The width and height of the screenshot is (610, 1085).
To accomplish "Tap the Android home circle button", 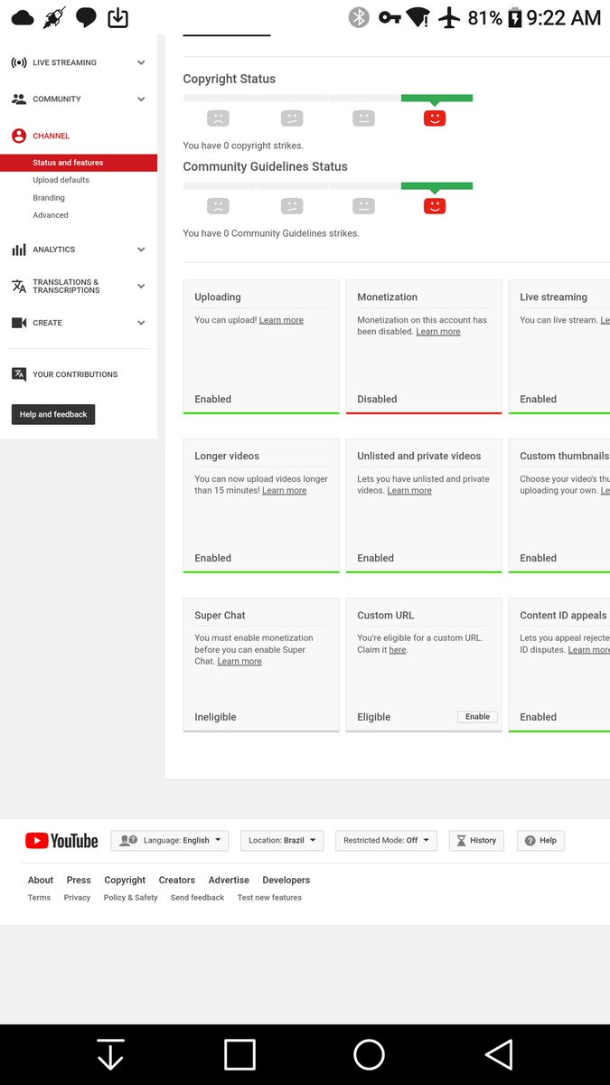I will (x=369, y=1054).
